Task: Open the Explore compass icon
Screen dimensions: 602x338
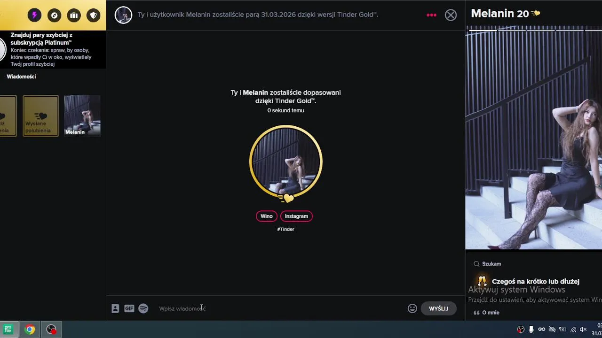Action: point(54,15)
